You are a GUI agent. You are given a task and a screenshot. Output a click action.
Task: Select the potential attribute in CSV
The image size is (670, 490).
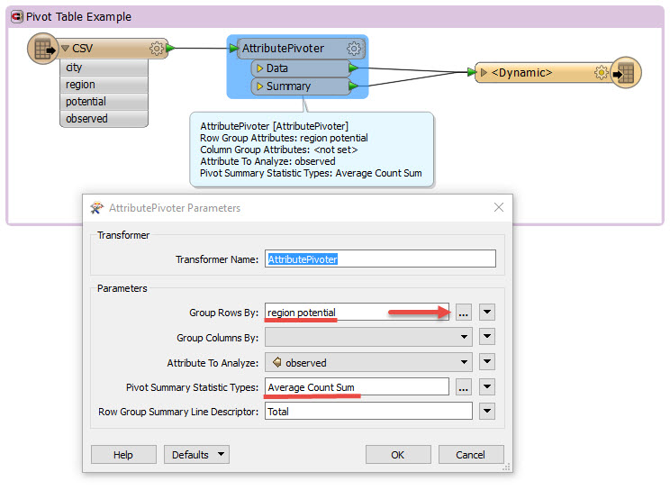coord(104,102)
